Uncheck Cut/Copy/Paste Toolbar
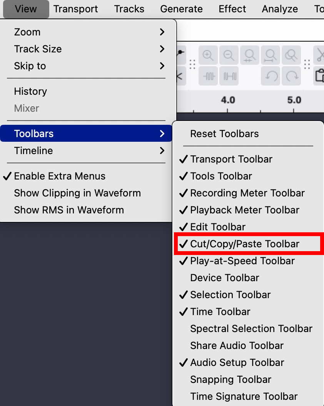This screenshot has height=406, width=324. click(x=244, y=244)
